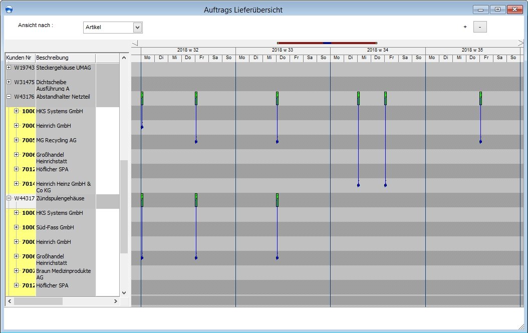
Task: Click Abstandhalter green marker on Monday week 32
Action: (x=142, y=98)
